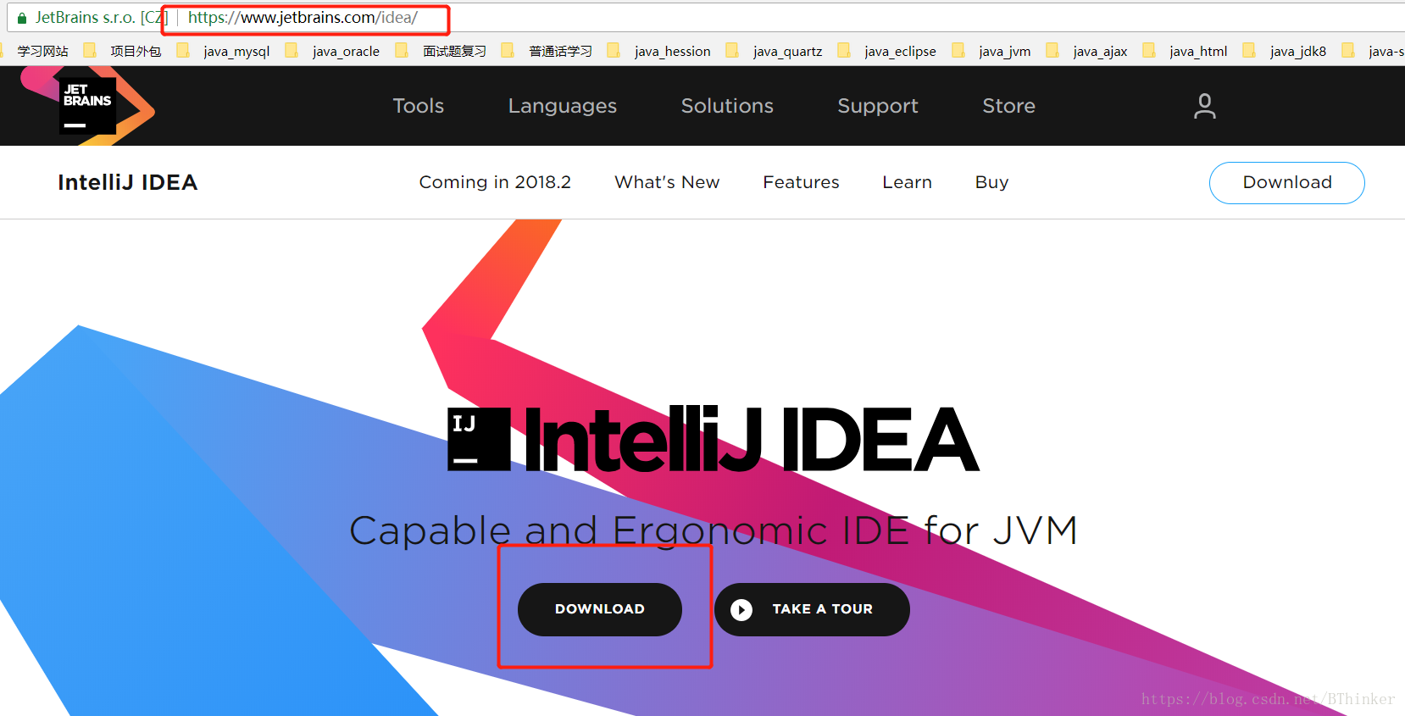The width and height of the screenshot is (1405, 716).
Task: Open the java_oracle bookmark folder
Action: click(333, 51)
